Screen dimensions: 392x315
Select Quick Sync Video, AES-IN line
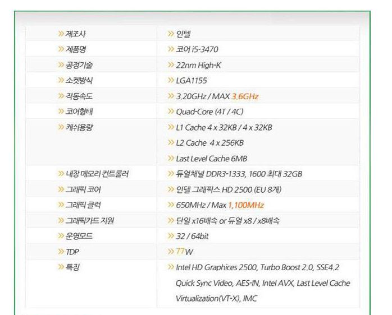[263, 283]
